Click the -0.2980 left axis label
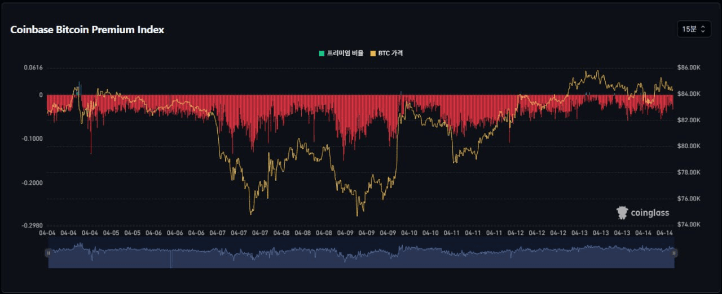This screenshot has width=722, height=294. click(33, 225)
